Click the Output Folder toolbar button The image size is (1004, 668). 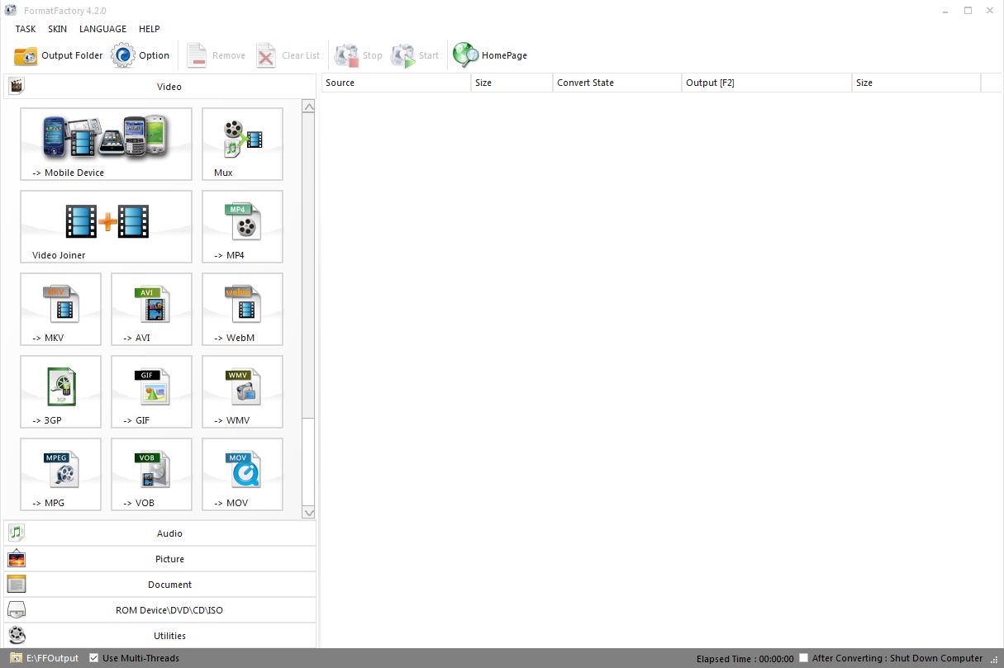pyautogui.click(x=59, y=55)
